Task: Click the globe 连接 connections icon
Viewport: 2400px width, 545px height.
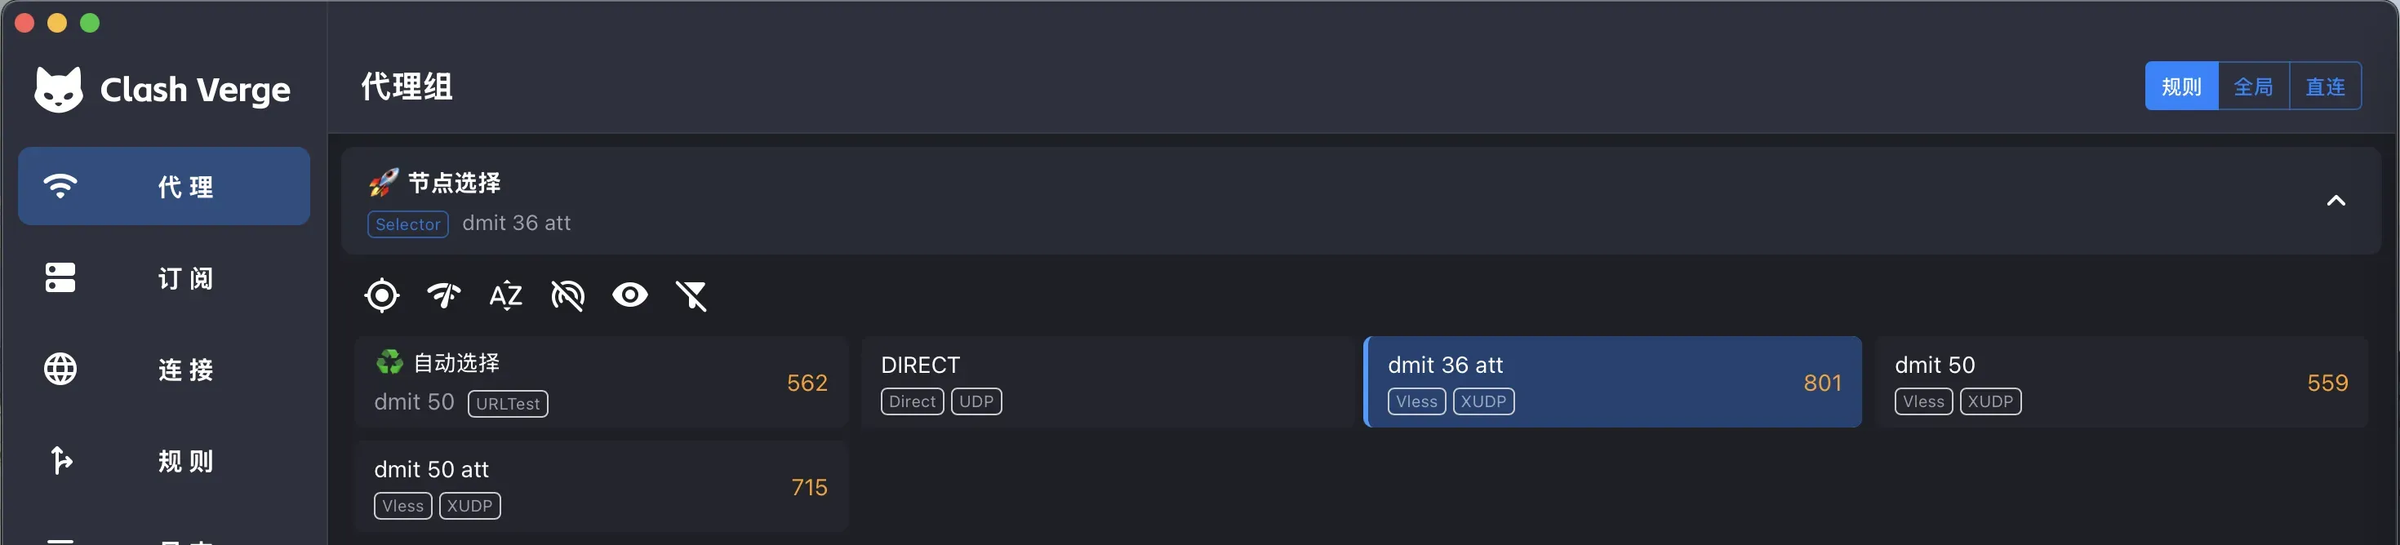Action: tap(60, 369)
